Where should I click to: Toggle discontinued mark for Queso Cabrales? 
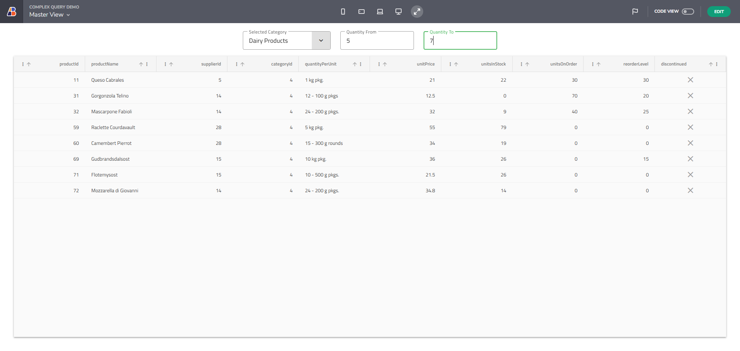(690, 80)
